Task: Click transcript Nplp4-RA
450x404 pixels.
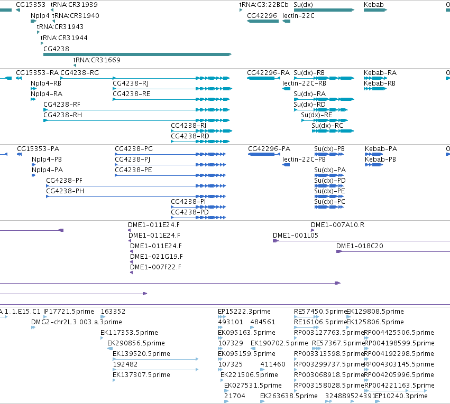Action: point(47,94)
